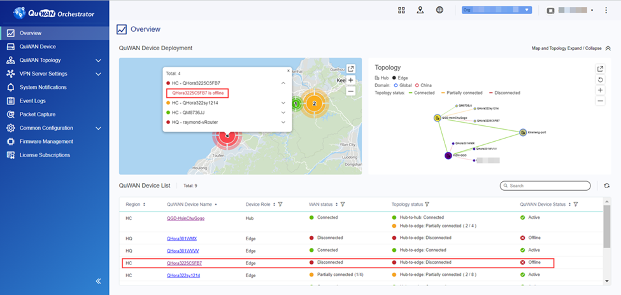Collapse Map and Topology section

point(608,48)
